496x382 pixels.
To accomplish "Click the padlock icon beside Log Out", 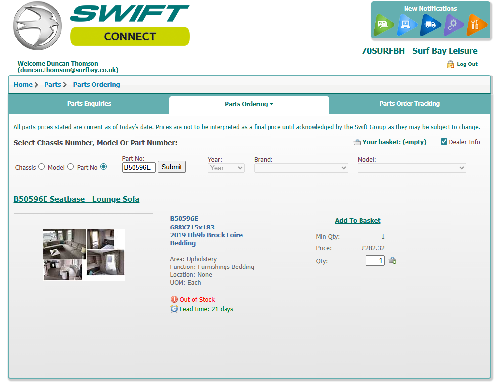I will (451, 64).
